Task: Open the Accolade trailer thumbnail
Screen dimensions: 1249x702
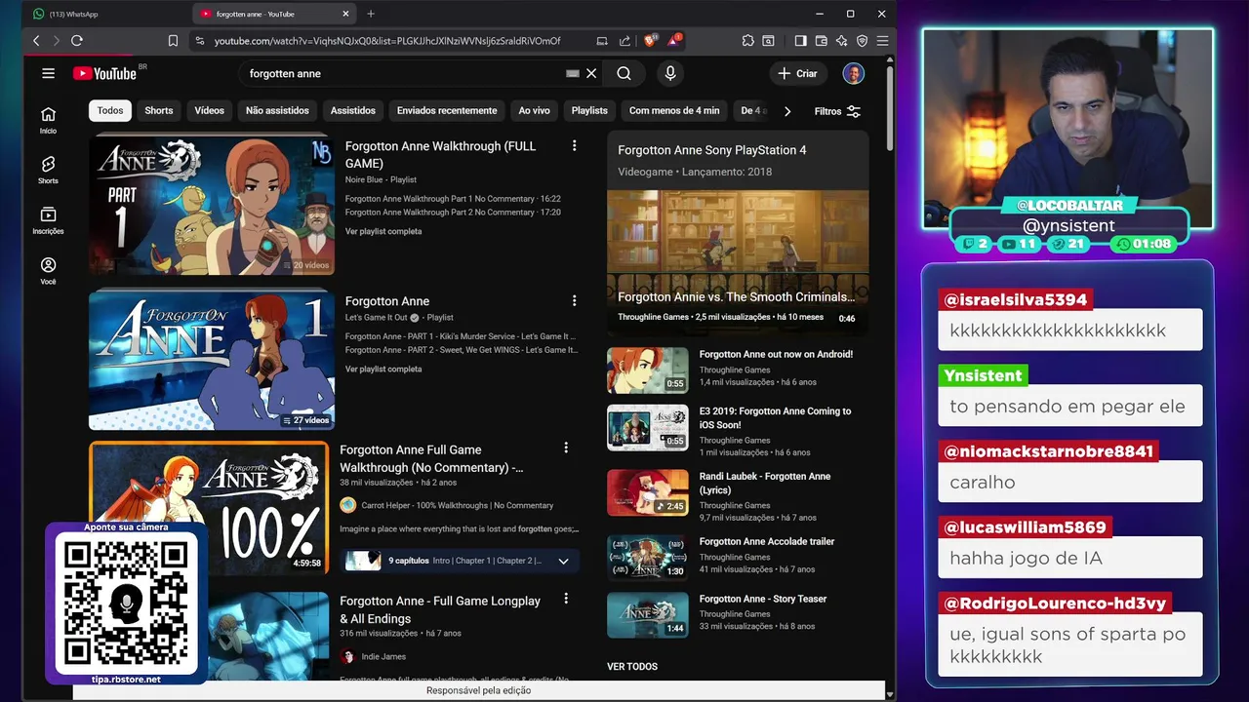Action: (647, 557)
